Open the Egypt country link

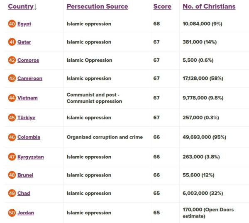(x=24, y=24)
